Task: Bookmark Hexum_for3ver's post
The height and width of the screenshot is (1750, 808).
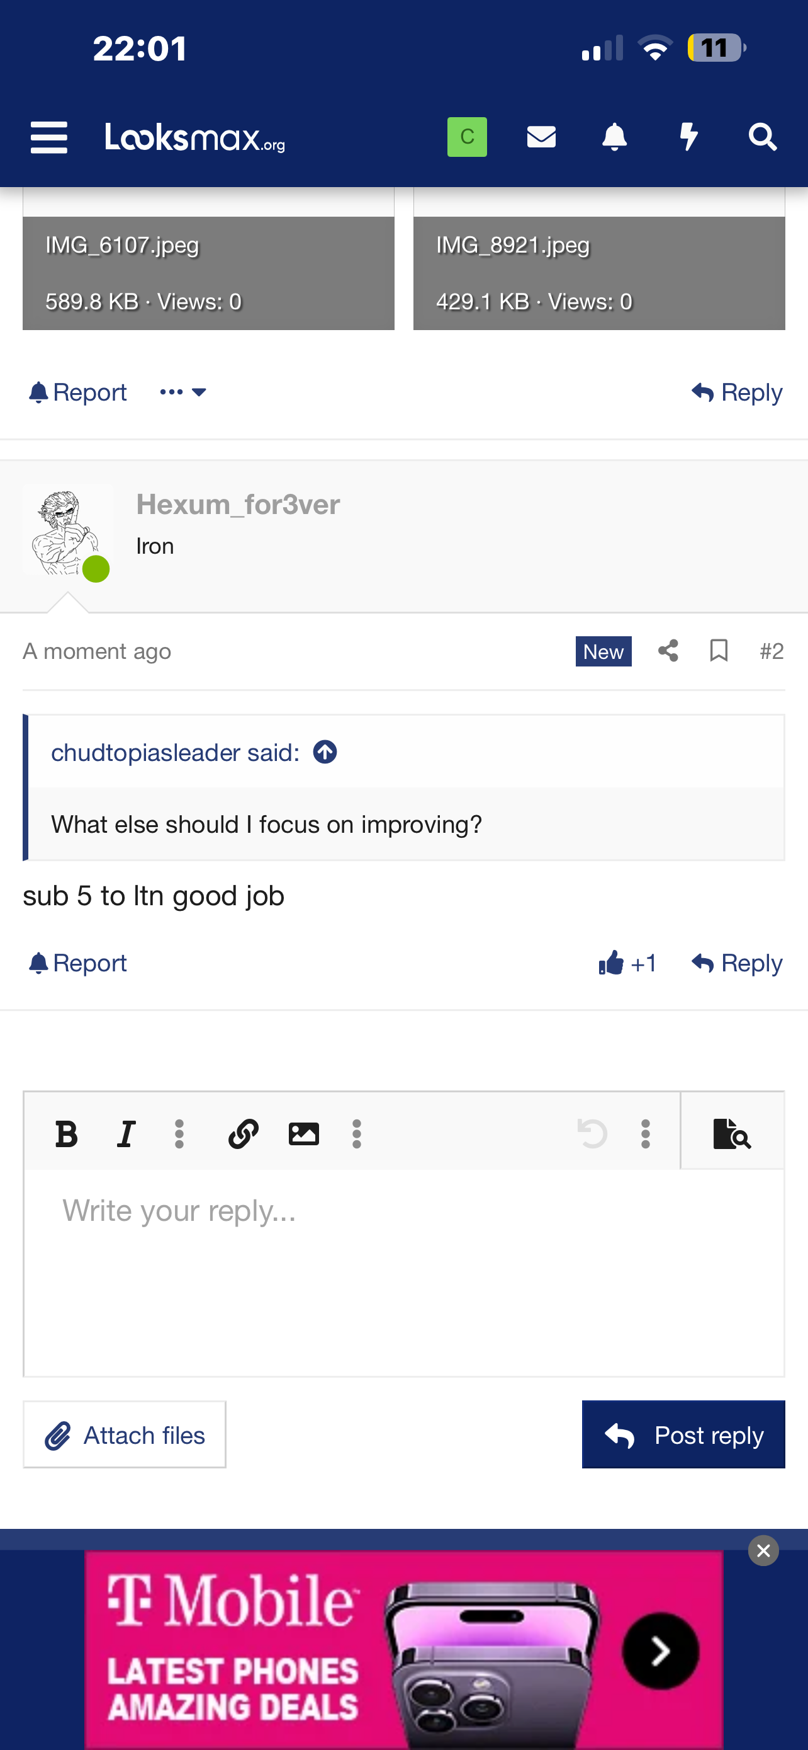Action: coord(719,651)
